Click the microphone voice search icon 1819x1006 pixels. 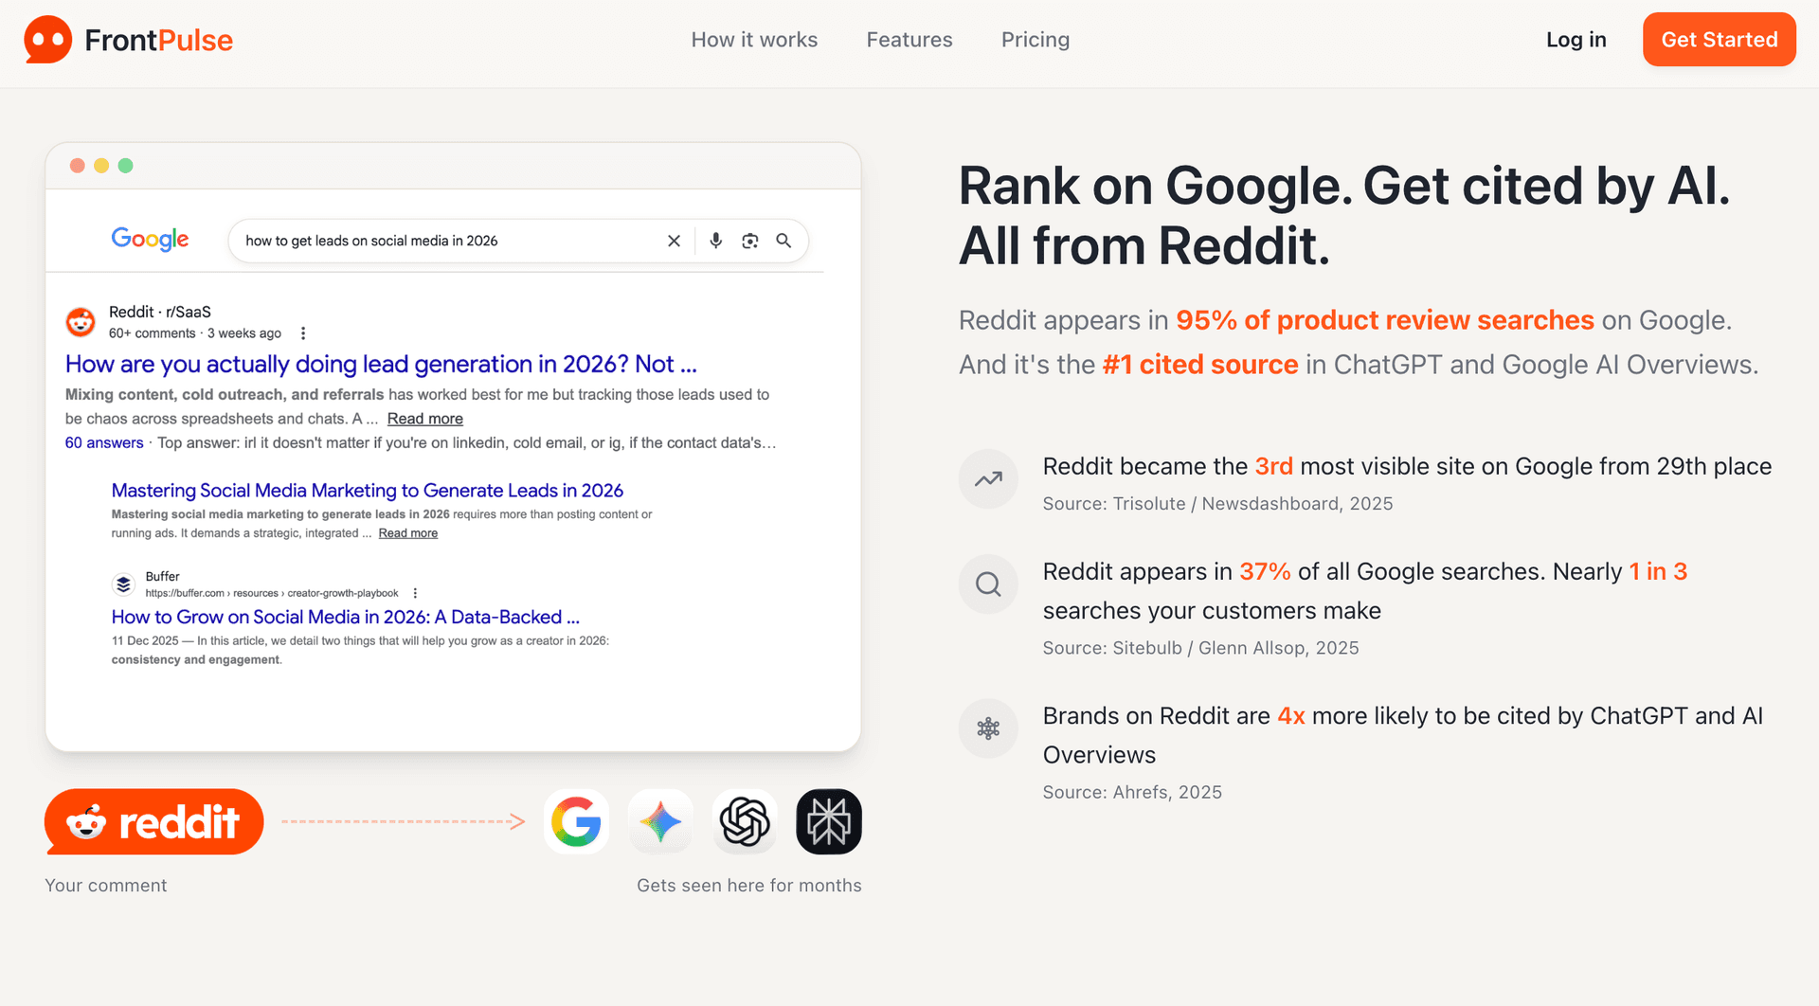click(x=716, y=241)
